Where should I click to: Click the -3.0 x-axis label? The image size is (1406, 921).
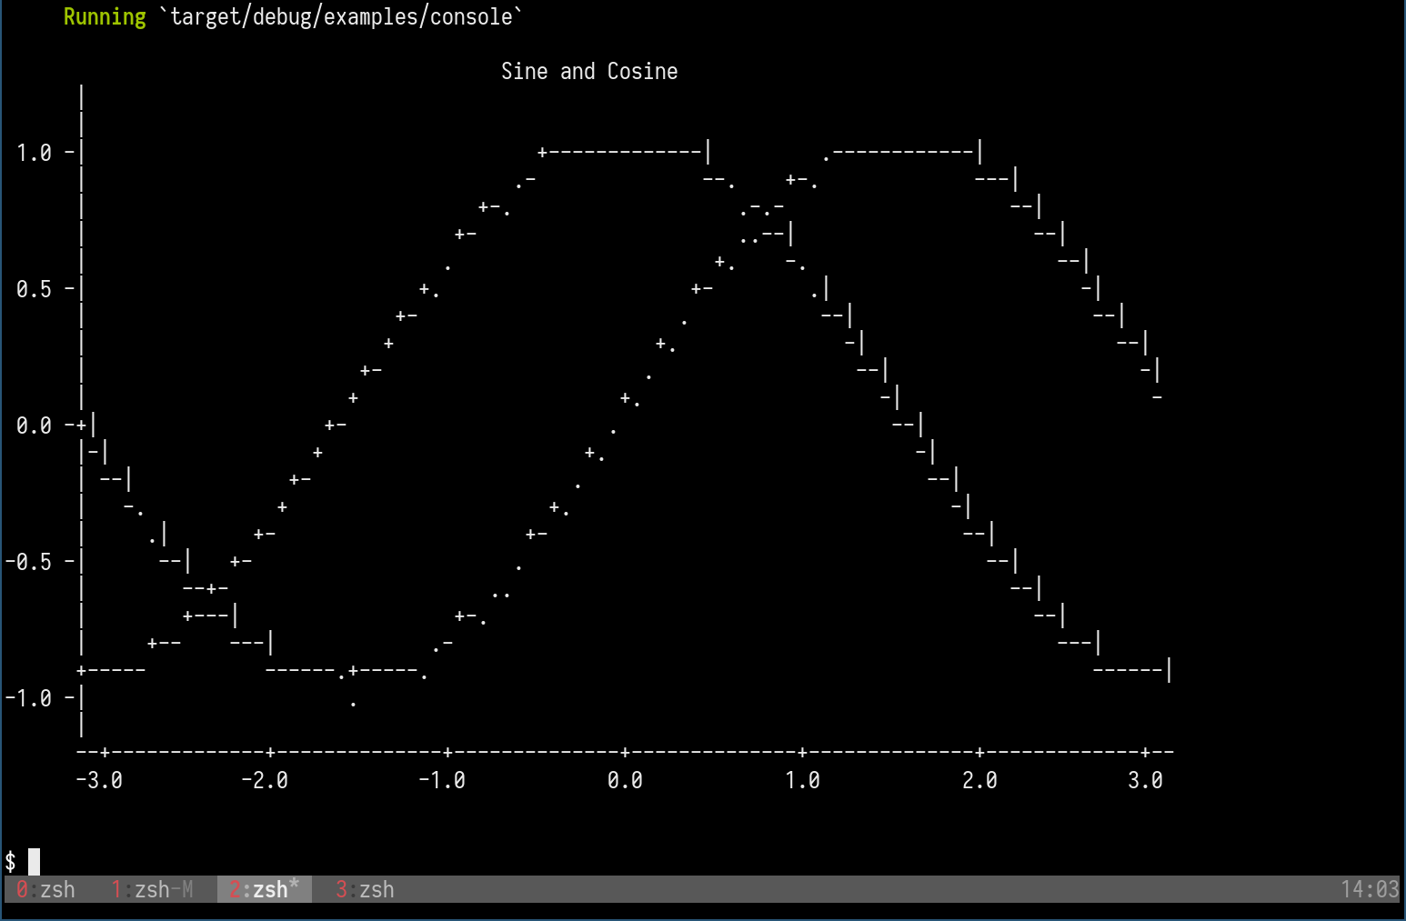tap(102, 779)
